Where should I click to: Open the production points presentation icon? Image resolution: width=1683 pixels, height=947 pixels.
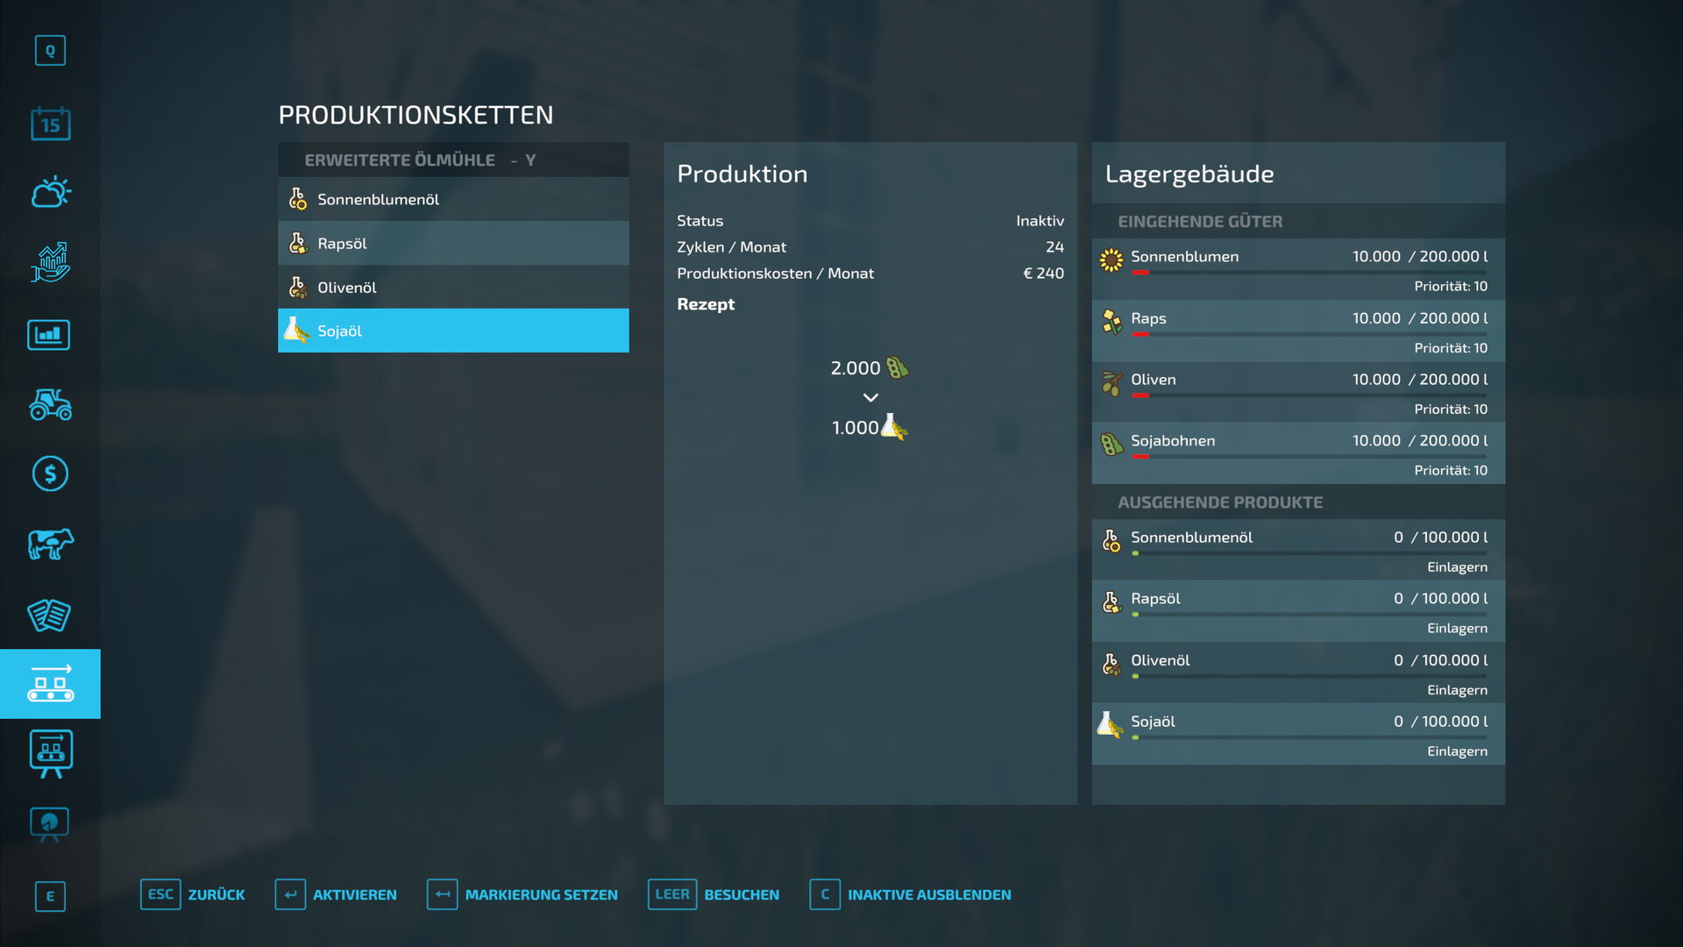pos(50,752)
